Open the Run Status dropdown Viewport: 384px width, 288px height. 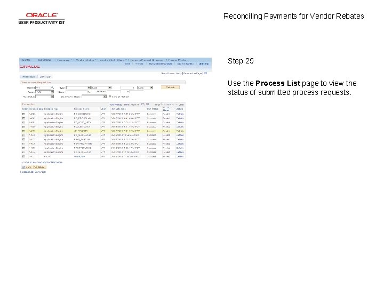click(45, 97)
